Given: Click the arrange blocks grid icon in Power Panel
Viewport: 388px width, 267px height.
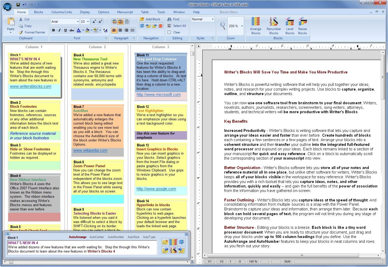Looking at the screenshot, I should point(173,242).
